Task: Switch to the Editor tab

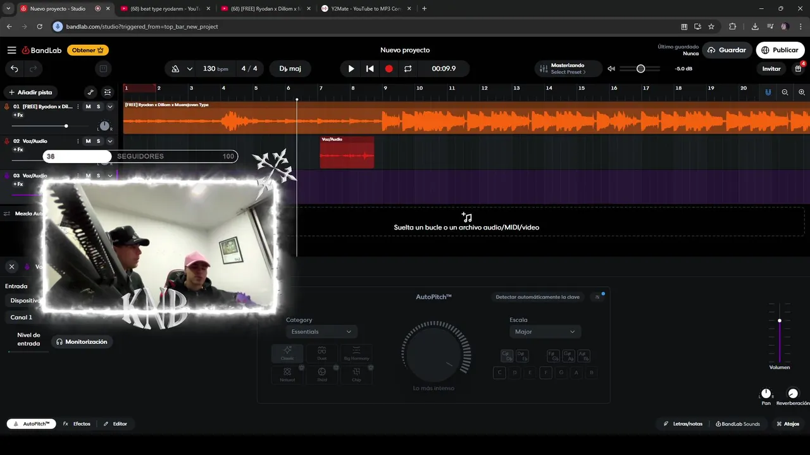Action: (115, 424)
